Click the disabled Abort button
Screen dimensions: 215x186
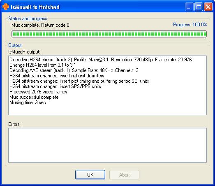coord(124,174)
